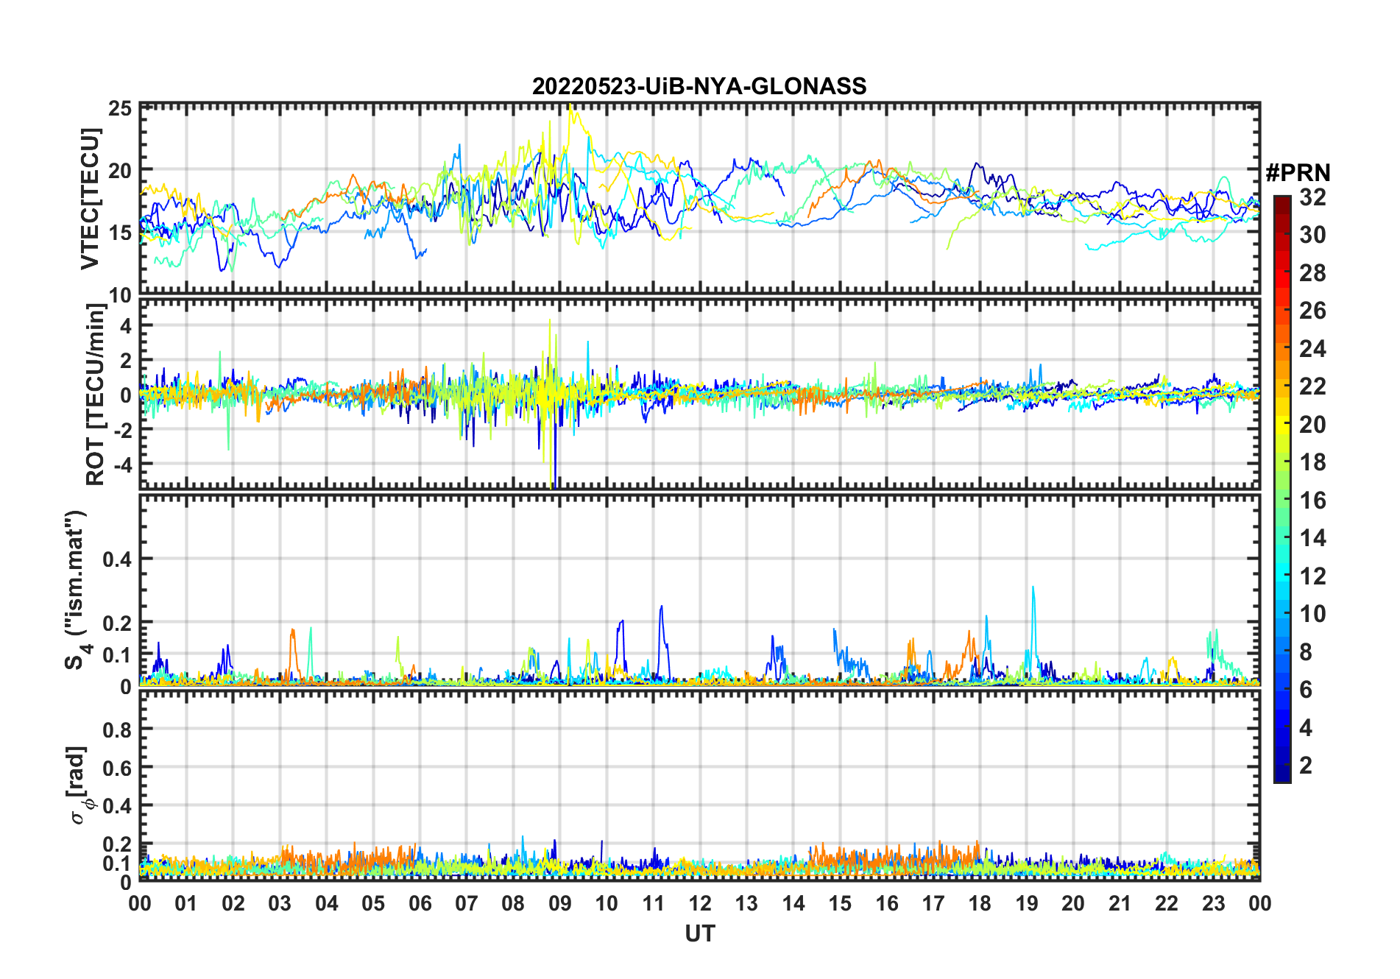Click tick label 24 beside the PRN colorbar
The height and width of the screenshot is (979, 1400).
(x=1312, y=348)
